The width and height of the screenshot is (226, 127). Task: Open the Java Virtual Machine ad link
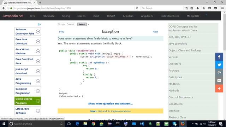click(28, 51)
